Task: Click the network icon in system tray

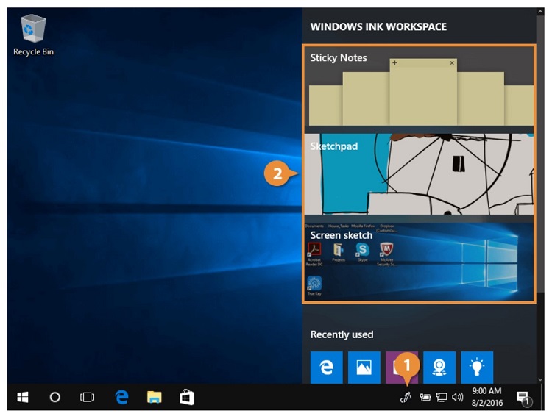Action: point(442,398)
